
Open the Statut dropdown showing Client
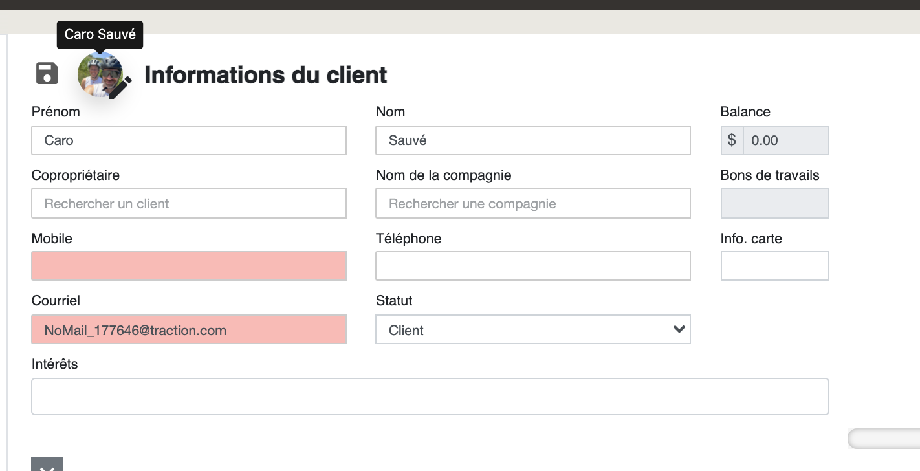532,330
